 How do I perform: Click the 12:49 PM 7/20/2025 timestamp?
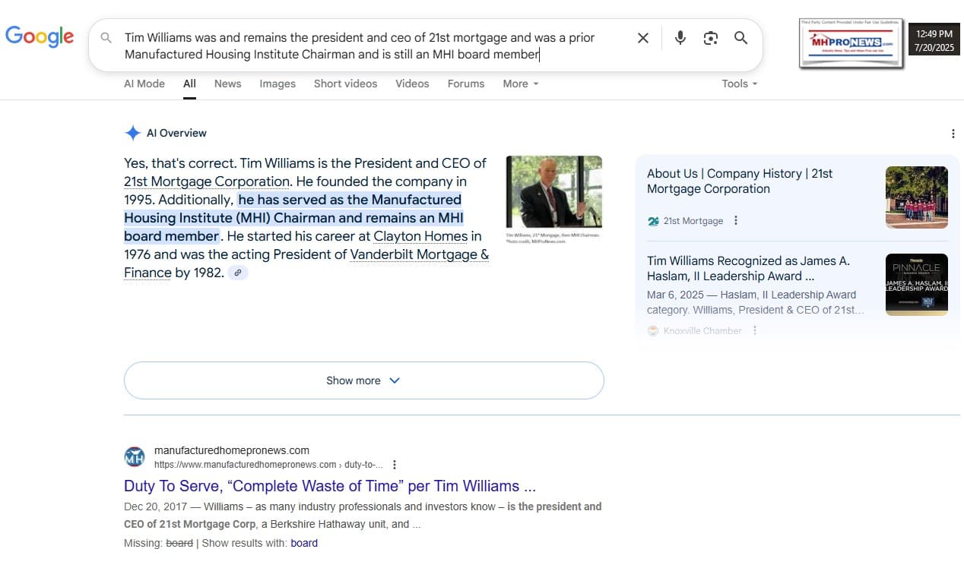[x=934, y=40]
